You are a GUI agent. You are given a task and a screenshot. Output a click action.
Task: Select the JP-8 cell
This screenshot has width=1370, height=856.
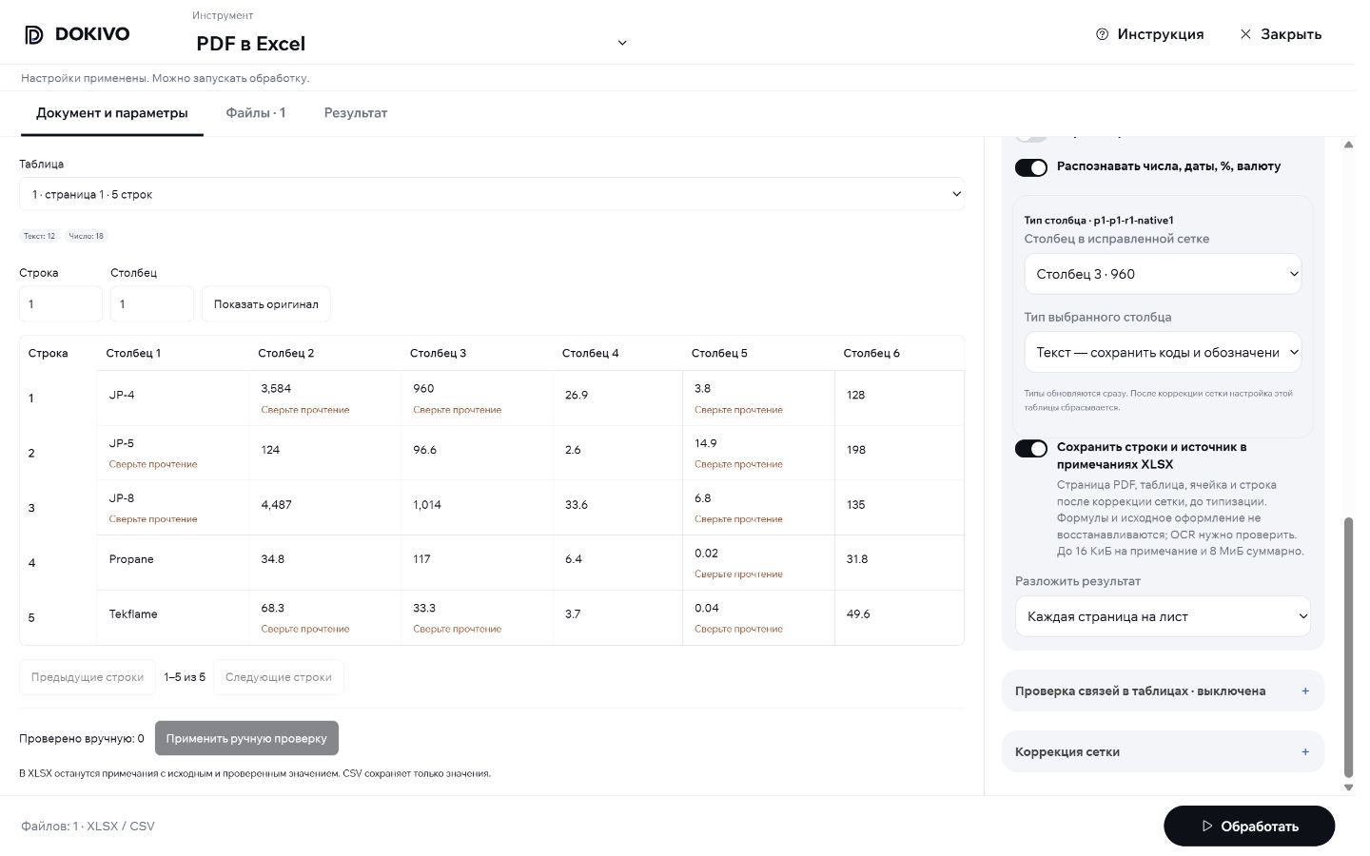tap(173, 508)
